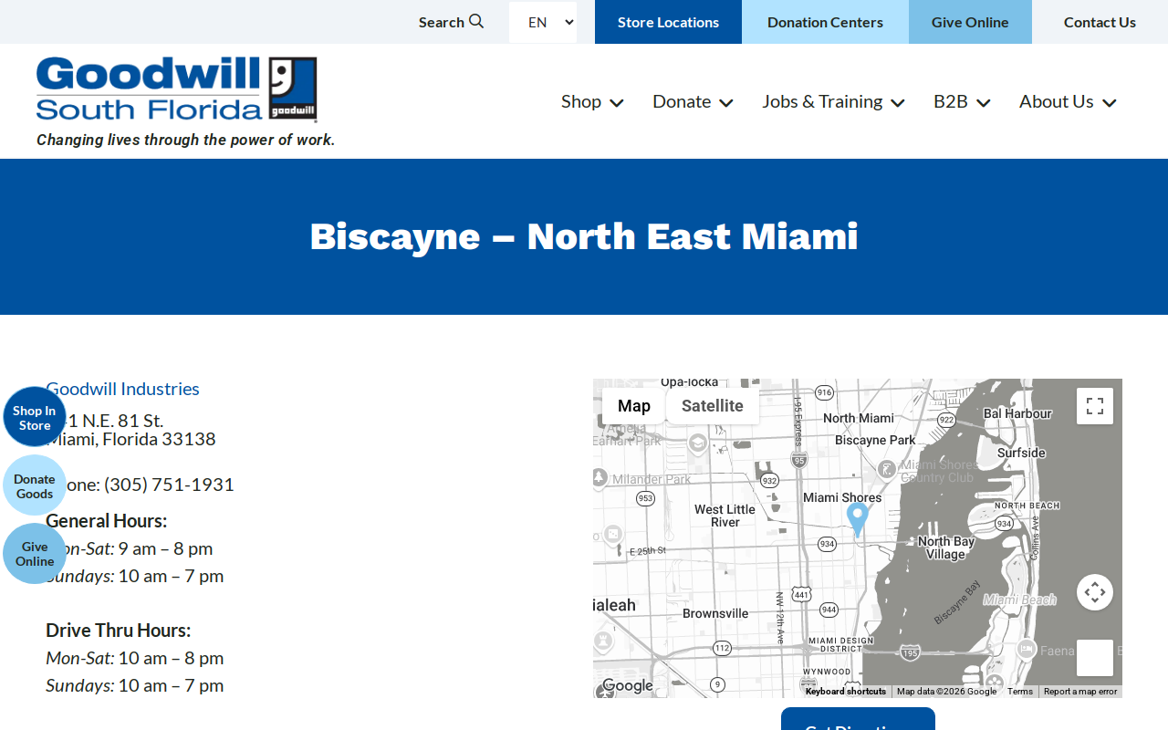
Task: Open Donation Centers tab
Action: [825, 22]
